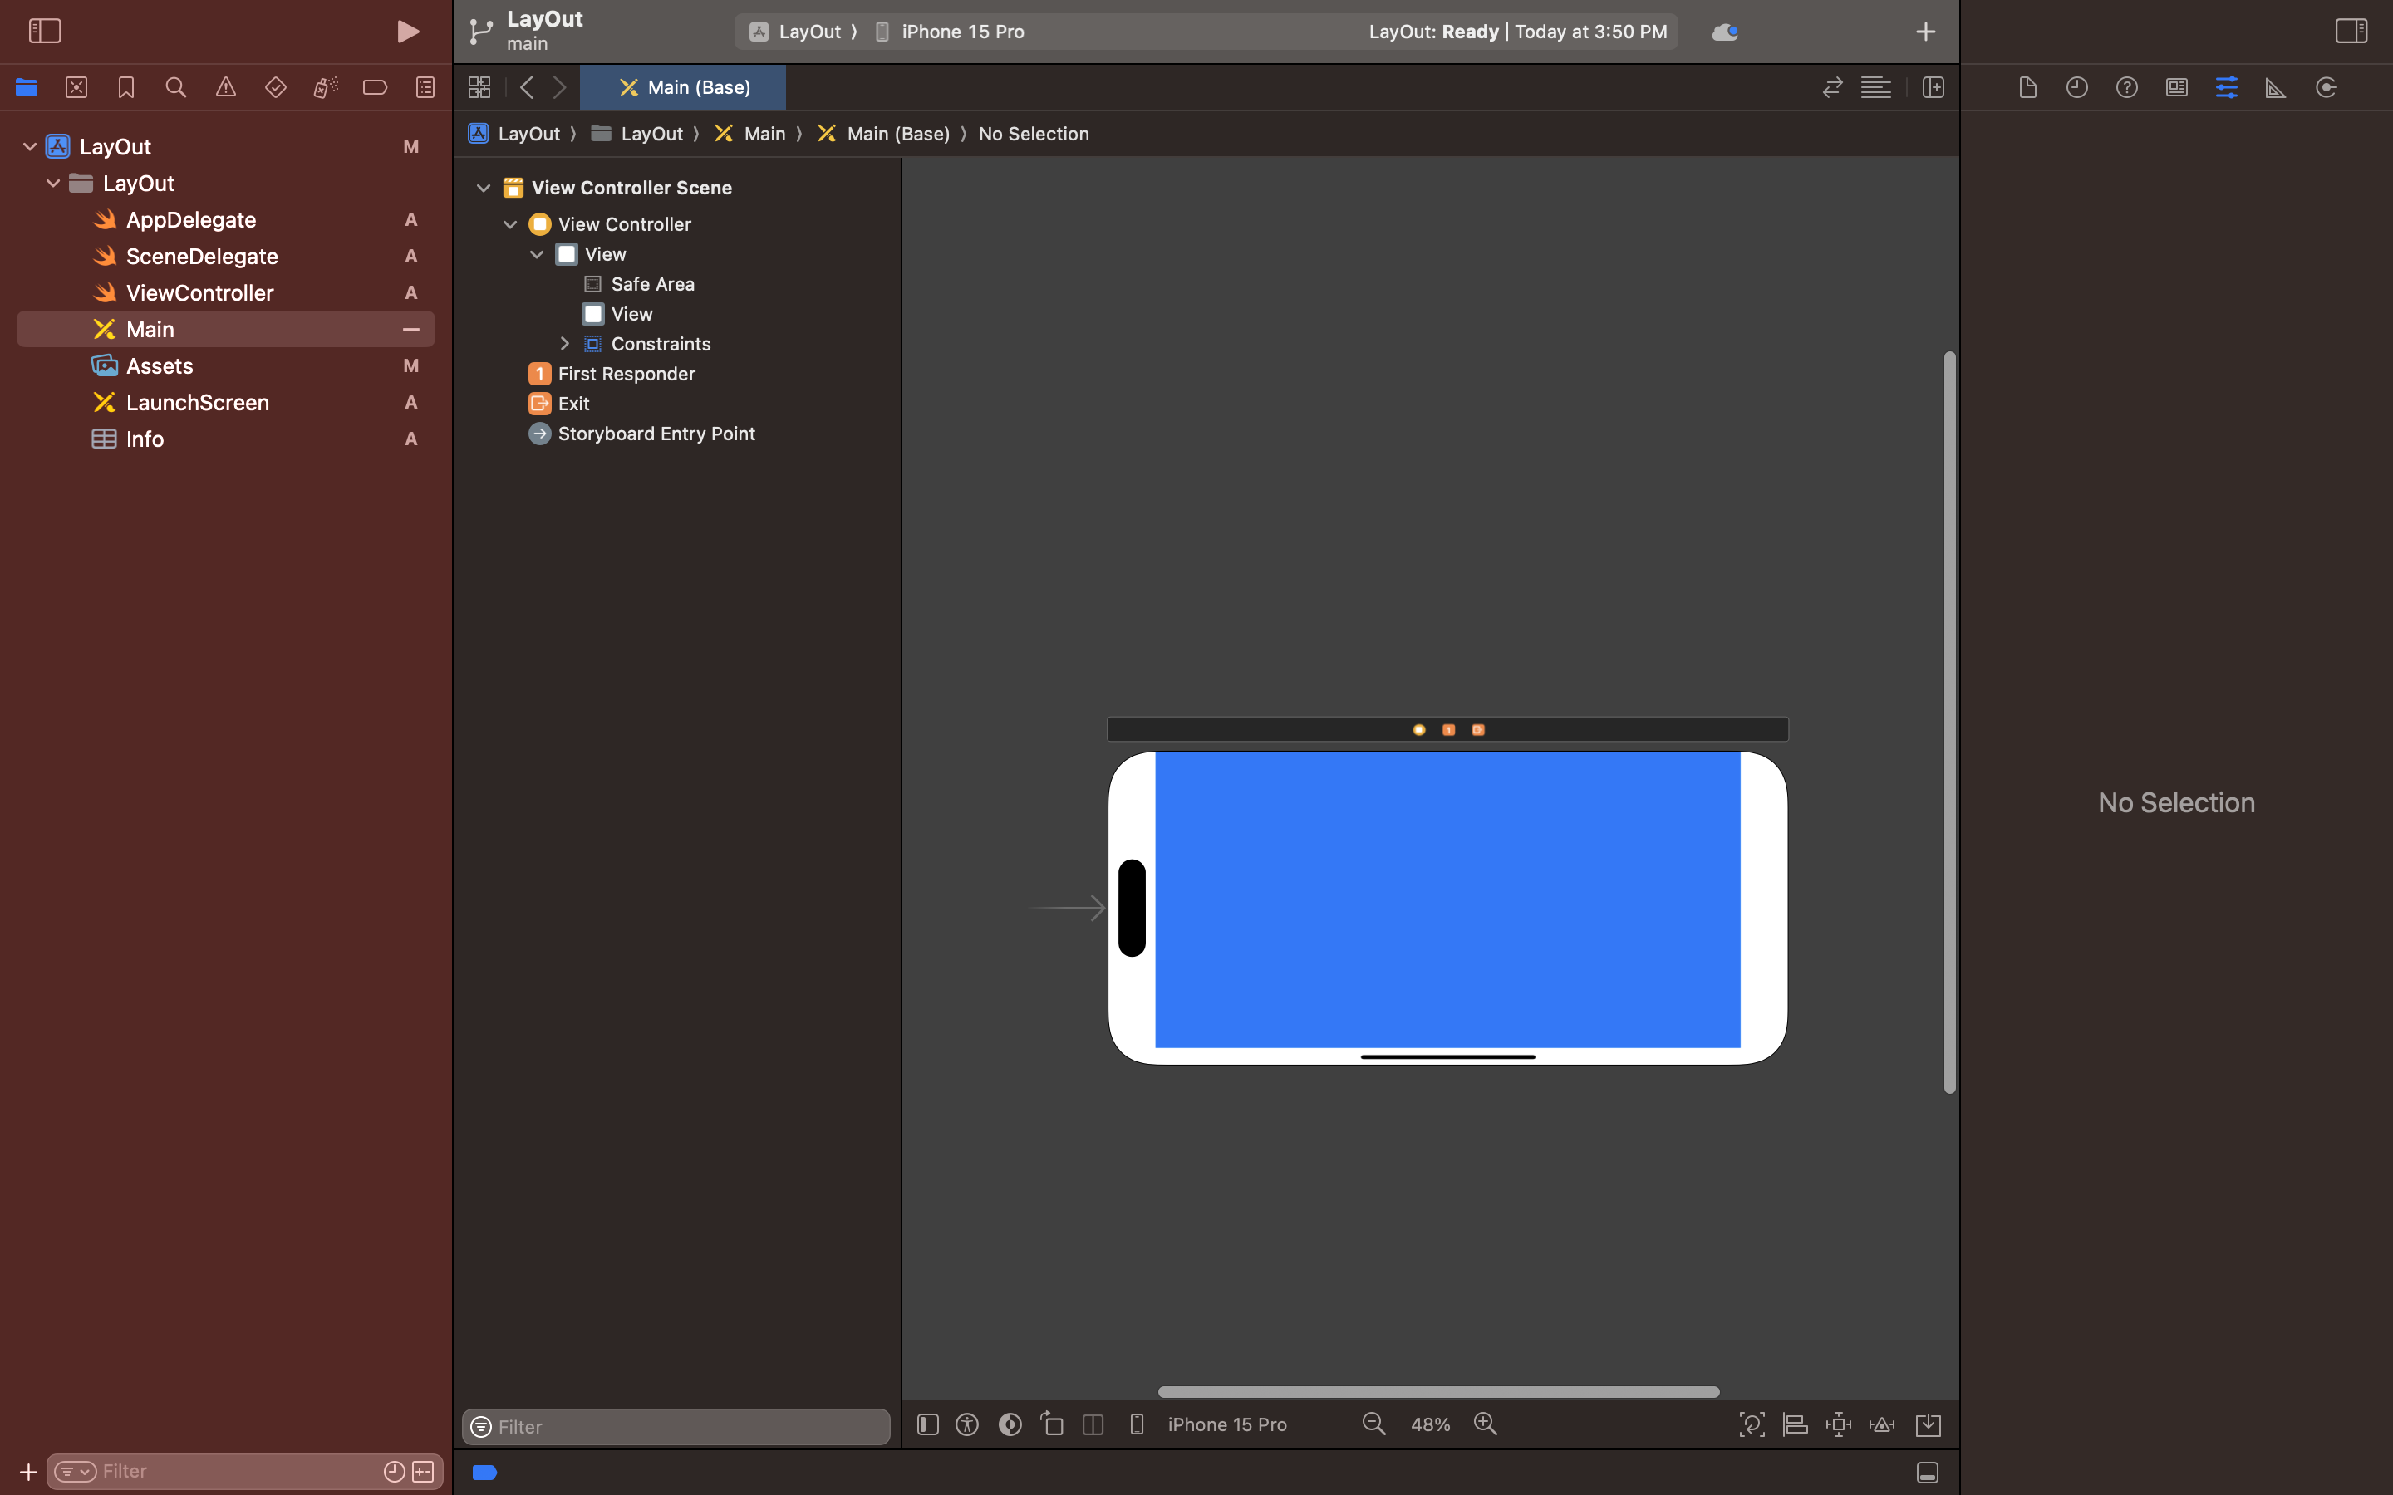Run the project with the Play button
Screen dimensions: 2393x1495
[407, 32]
